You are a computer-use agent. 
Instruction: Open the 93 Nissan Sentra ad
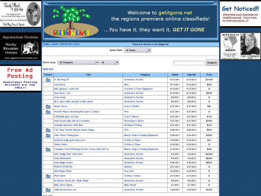[x=71, y=181]
